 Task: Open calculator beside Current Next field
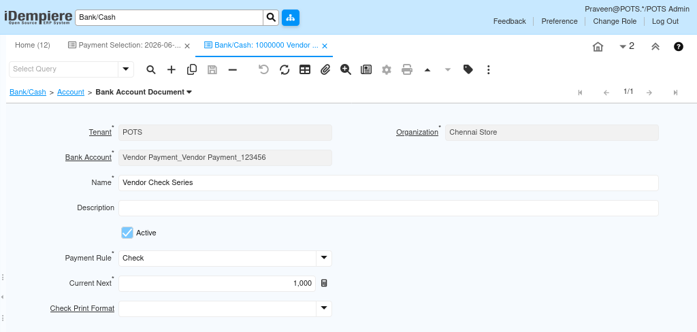324,283
